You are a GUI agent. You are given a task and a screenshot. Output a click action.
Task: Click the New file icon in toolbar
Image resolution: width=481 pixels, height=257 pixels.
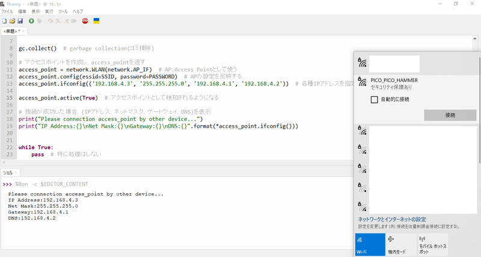point(5,20)
